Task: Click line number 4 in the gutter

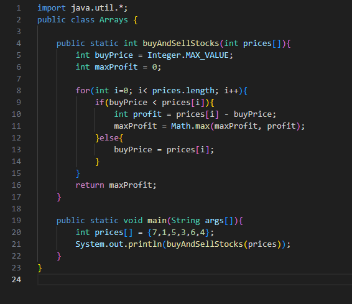Action: pos(19,44)
